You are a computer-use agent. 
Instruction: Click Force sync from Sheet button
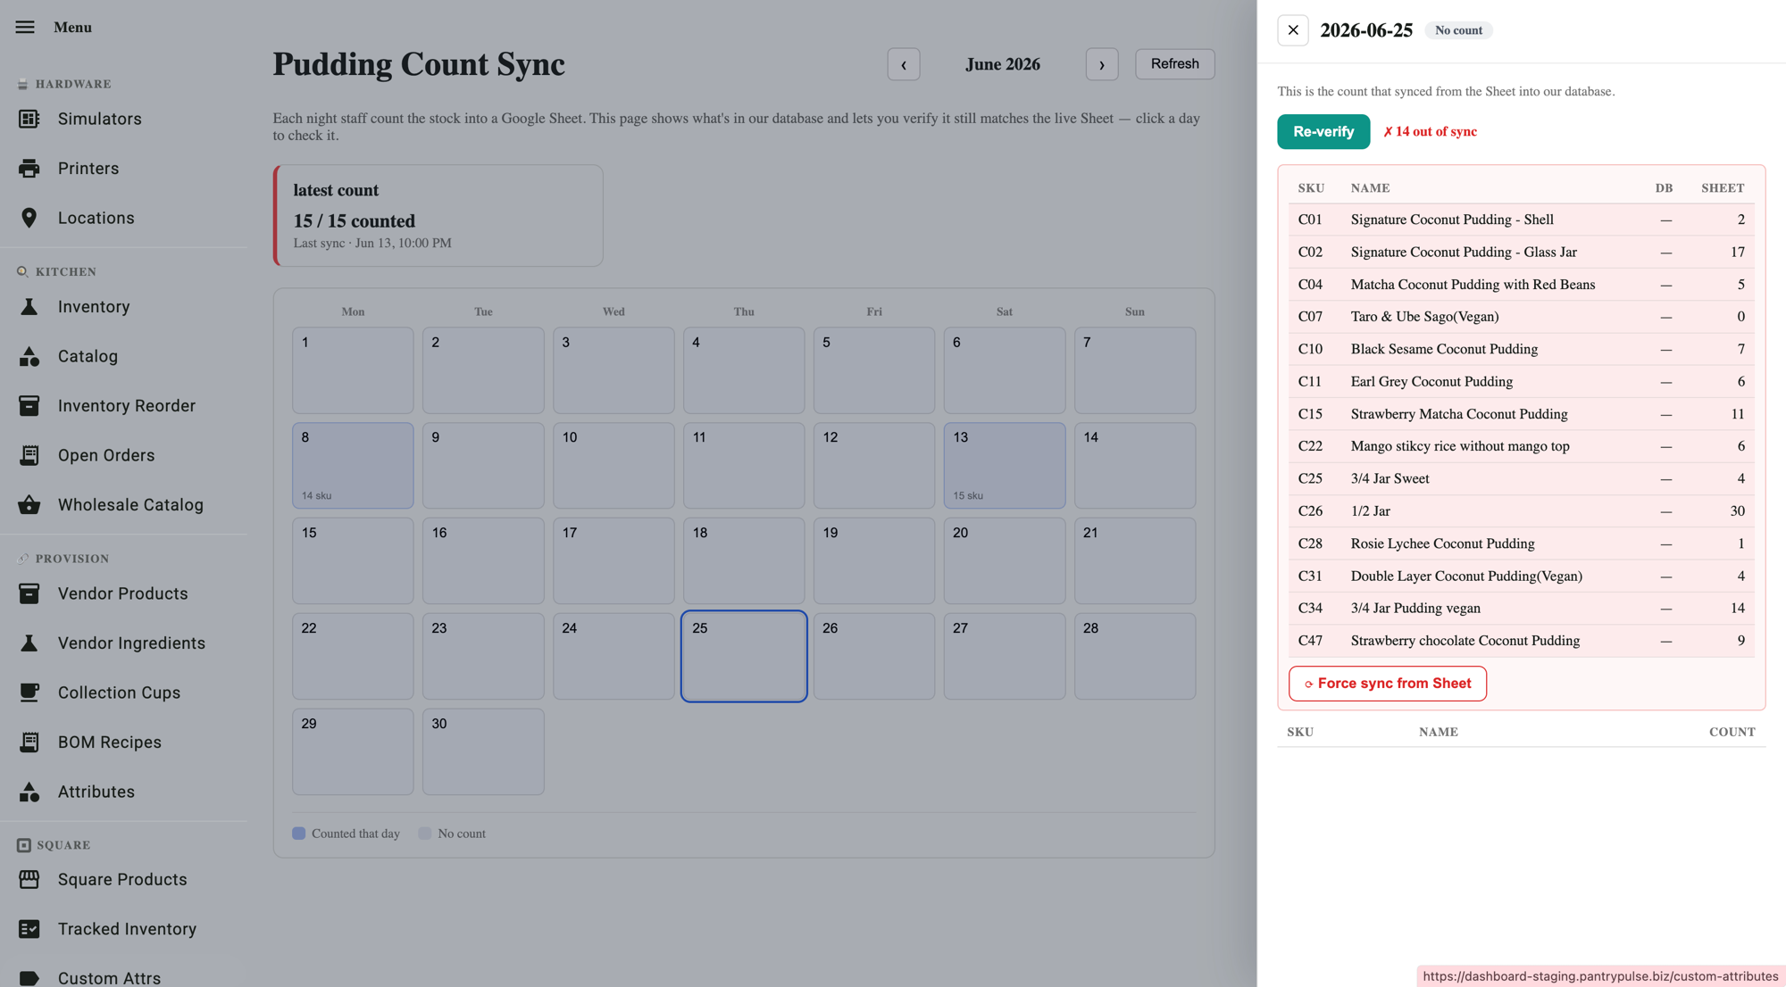click(1388, 684)
